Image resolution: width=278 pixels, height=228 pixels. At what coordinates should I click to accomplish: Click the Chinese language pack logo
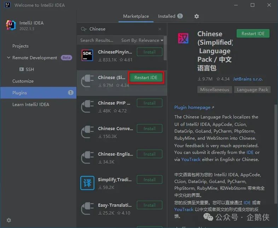(x=183, y=38)
